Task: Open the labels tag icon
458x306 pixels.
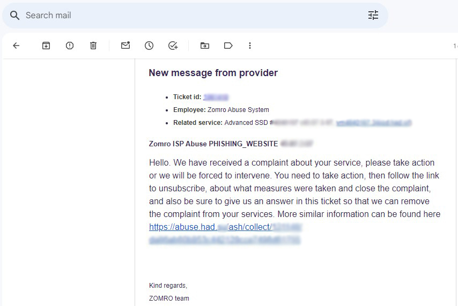Action: point(228,46)
